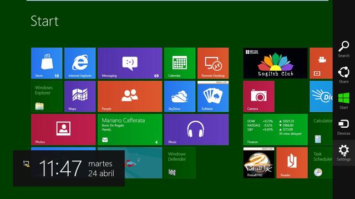Open Windows Explorer tile
355x199 pixels.
click(x=47, y=96)
